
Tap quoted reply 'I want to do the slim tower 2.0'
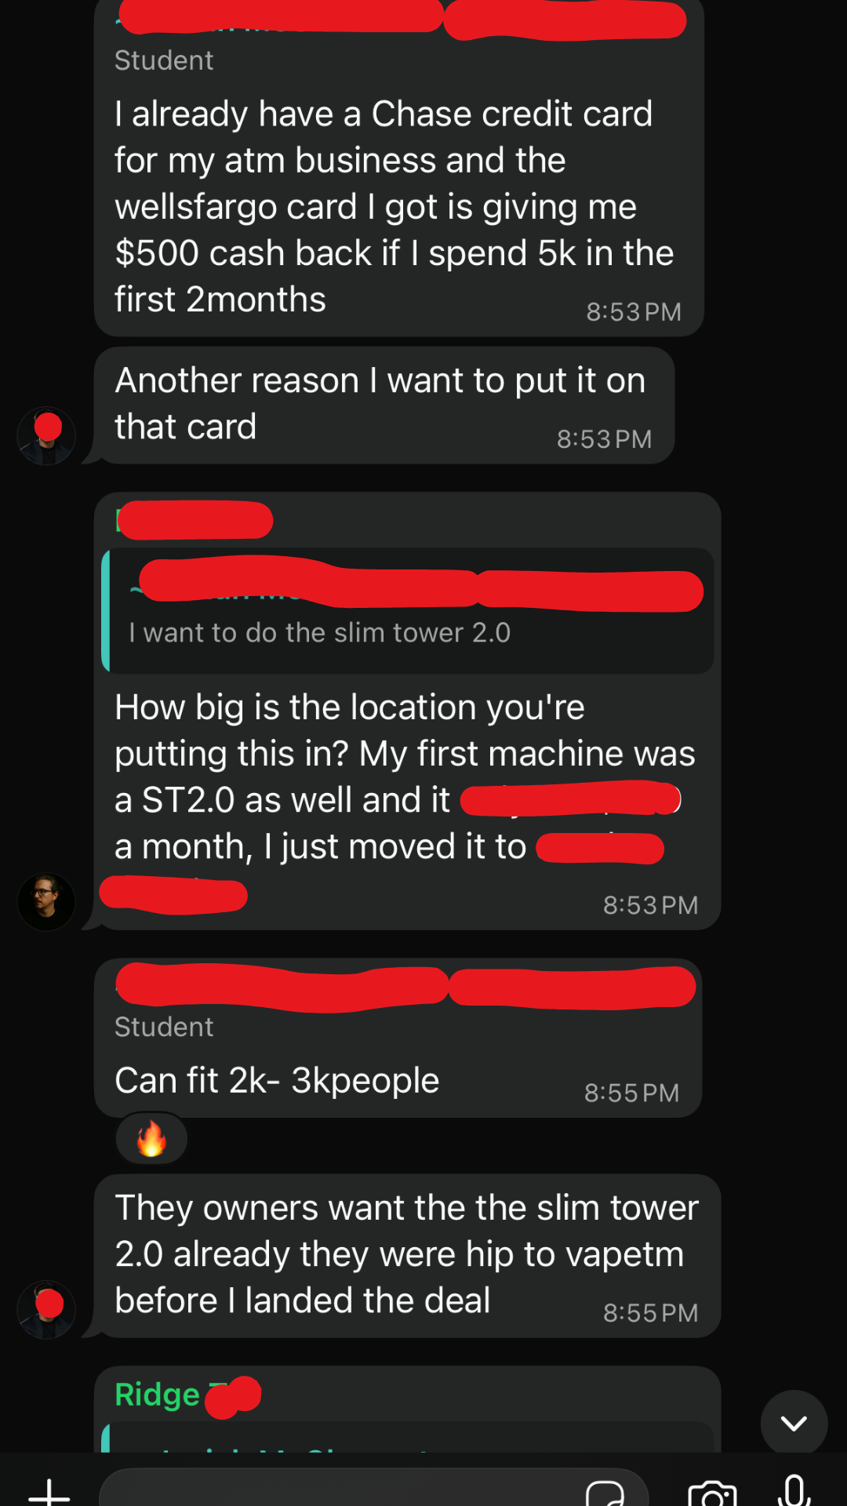(408, 611)
